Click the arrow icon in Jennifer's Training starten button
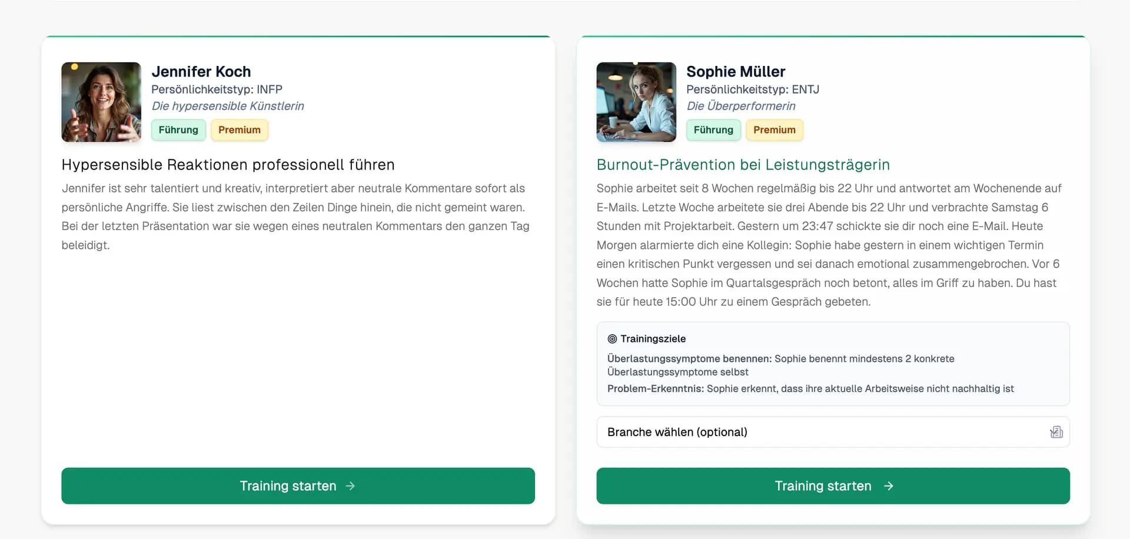 click(x=350, y=486)
